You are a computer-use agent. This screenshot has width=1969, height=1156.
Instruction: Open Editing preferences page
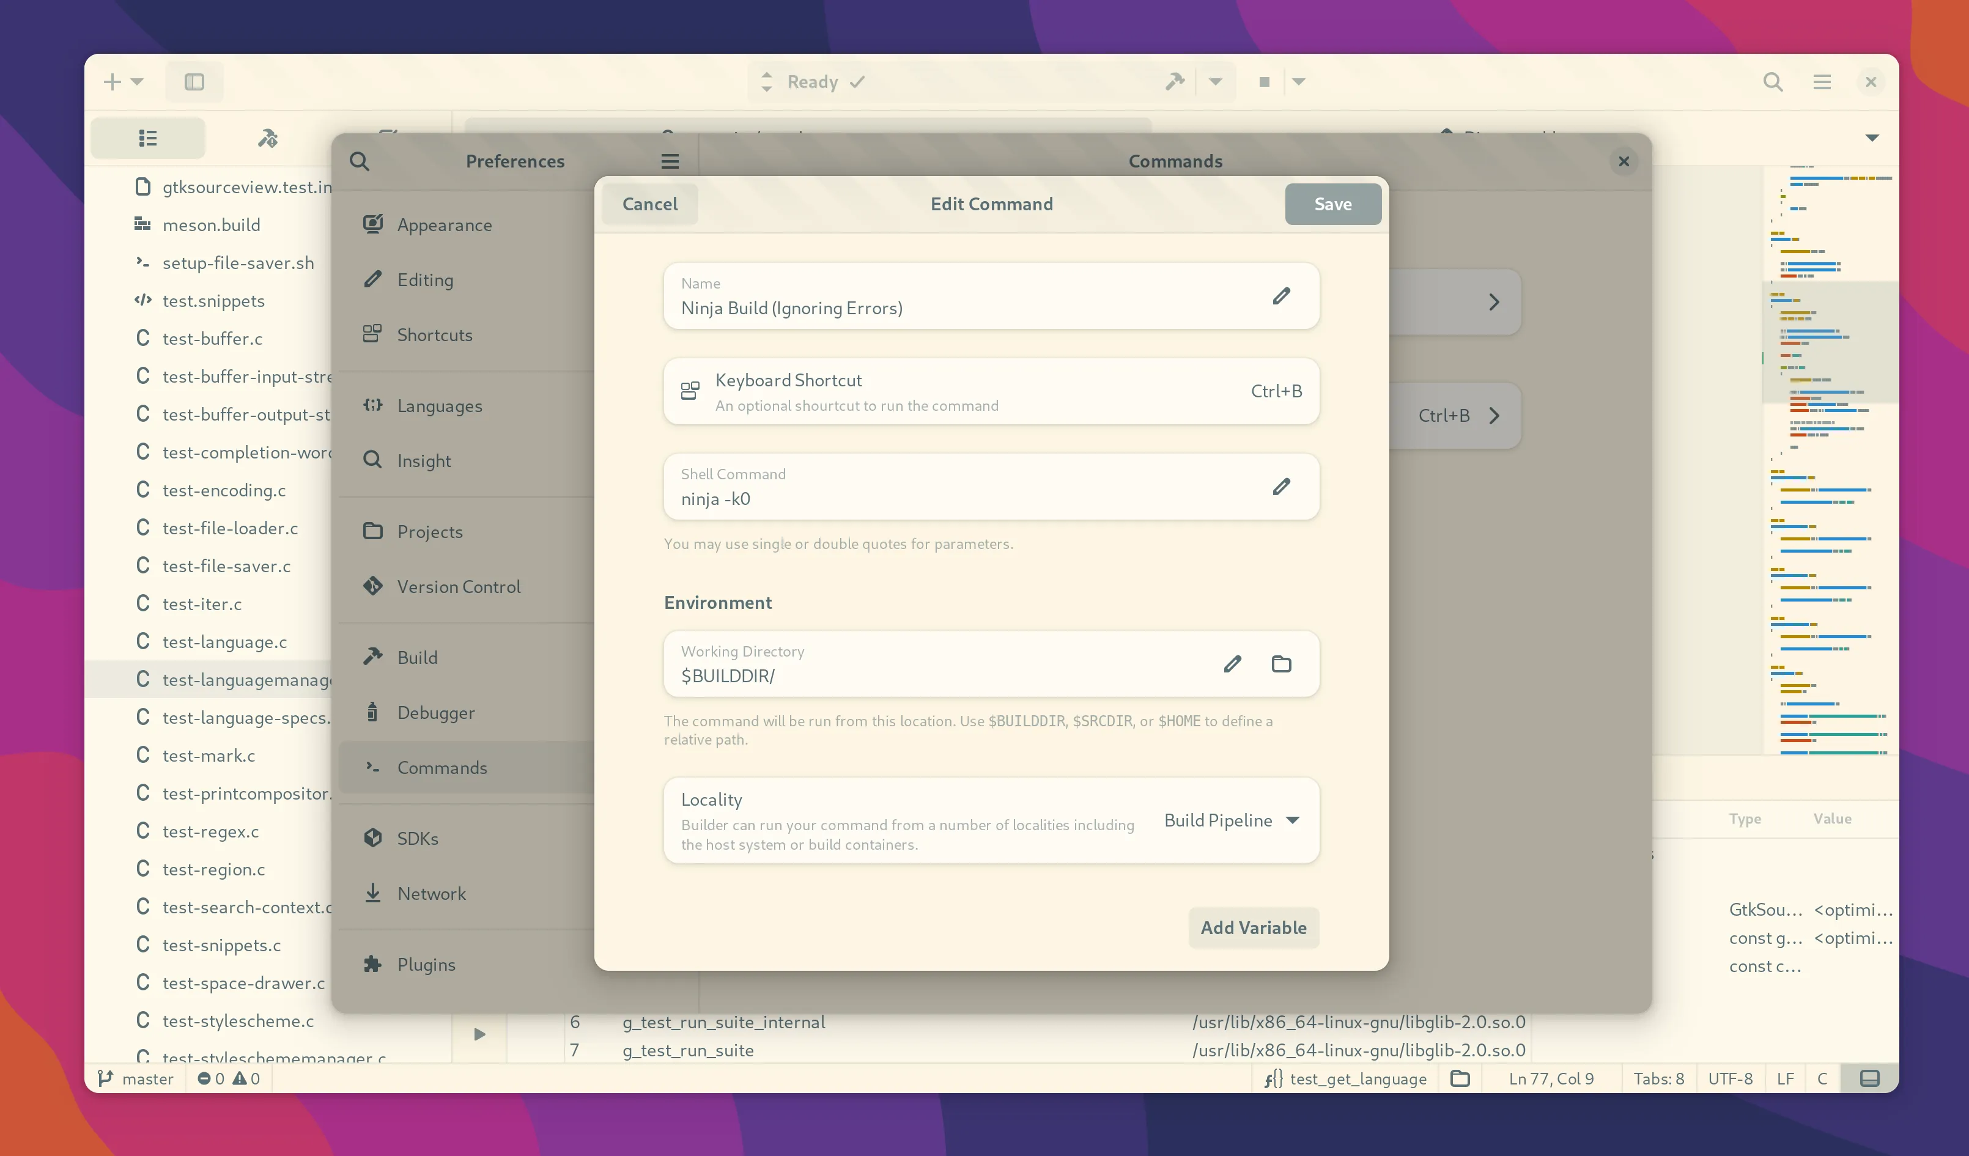point(467,279)
